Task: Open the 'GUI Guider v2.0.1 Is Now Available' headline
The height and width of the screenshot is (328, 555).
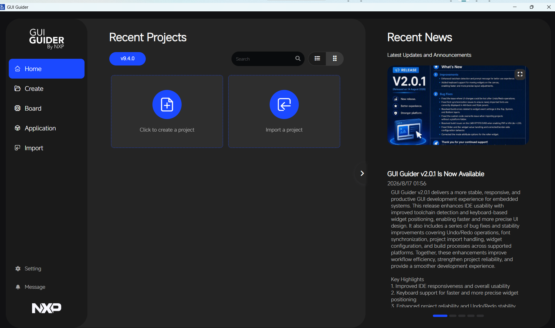Action: pos(435,174)
